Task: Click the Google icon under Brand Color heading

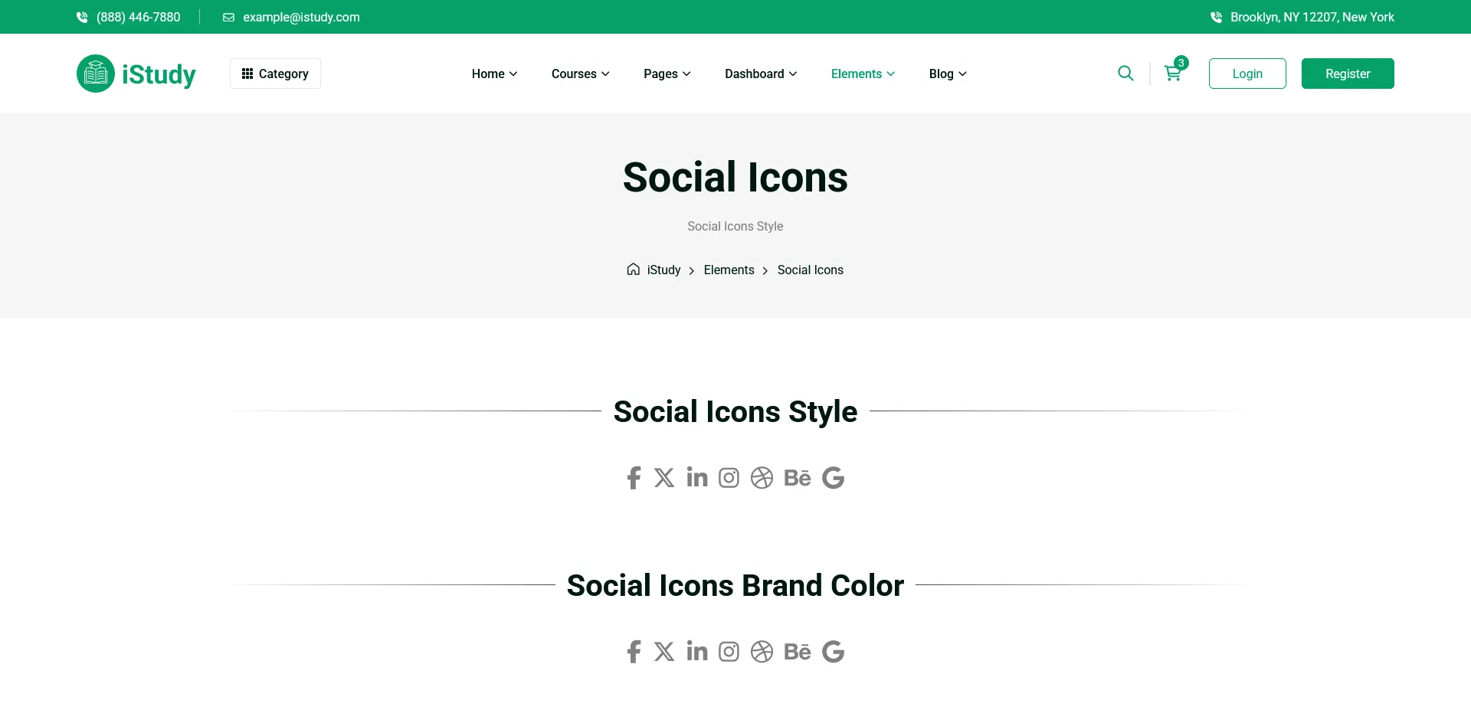Action: tap(833, 652)
